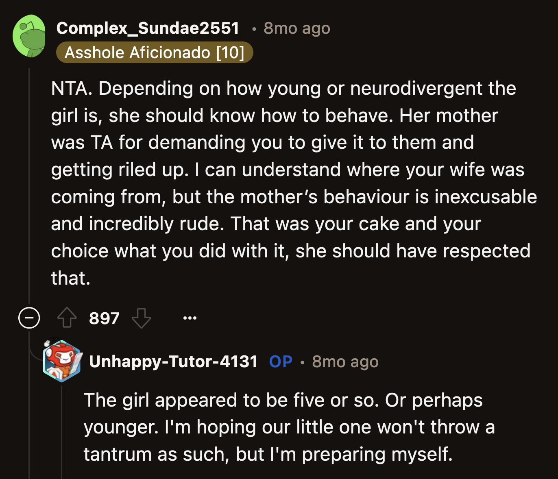Downvote the comment with 897 votes
The height and width of the screenshot is (479, 558).
(141, 318)
